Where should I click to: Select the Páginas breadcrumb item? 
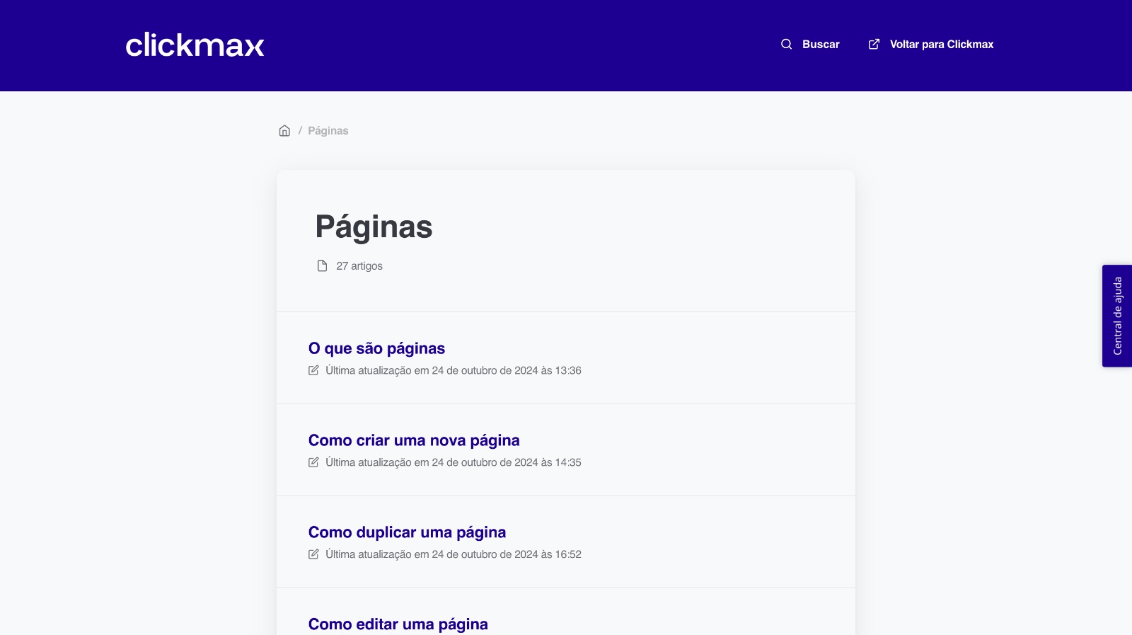[328, 131]
